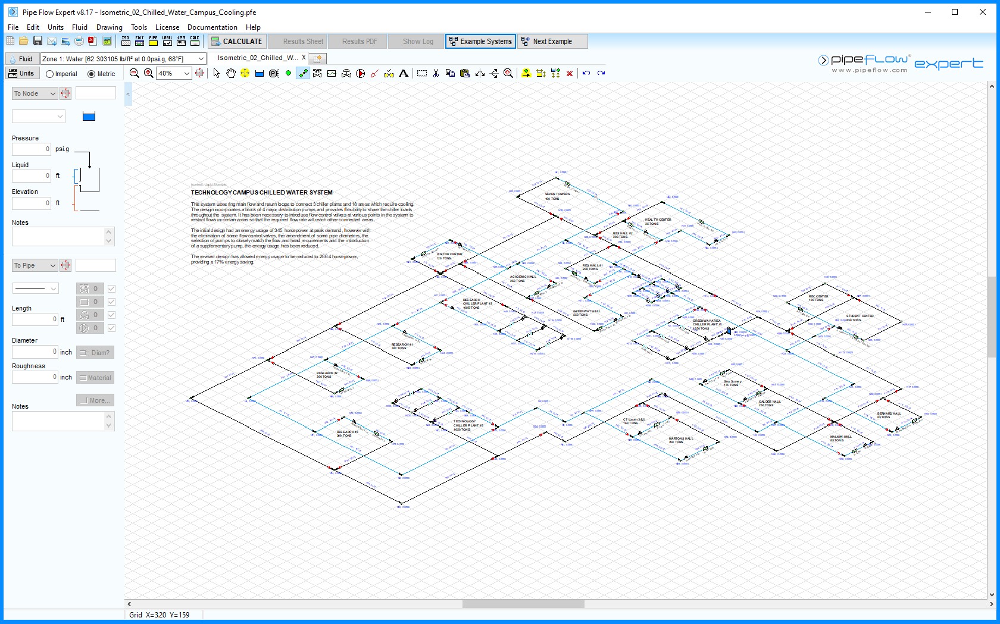Click the yellow PIPE settings icon

pyautogui.click(x=153, y=41)
